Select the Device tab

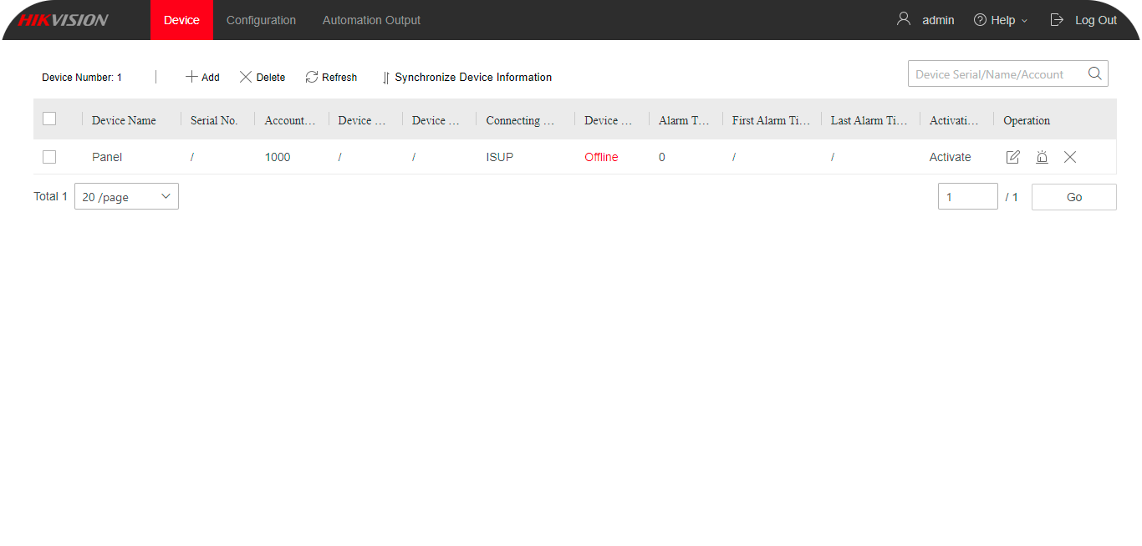[181, 20]
